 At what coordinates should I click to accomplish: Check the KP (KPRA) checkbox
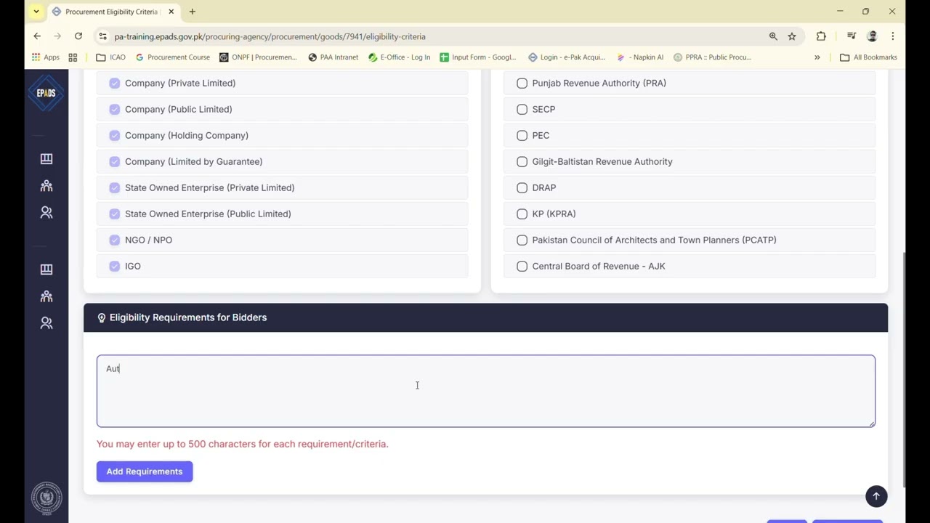[x=522, y=214]
